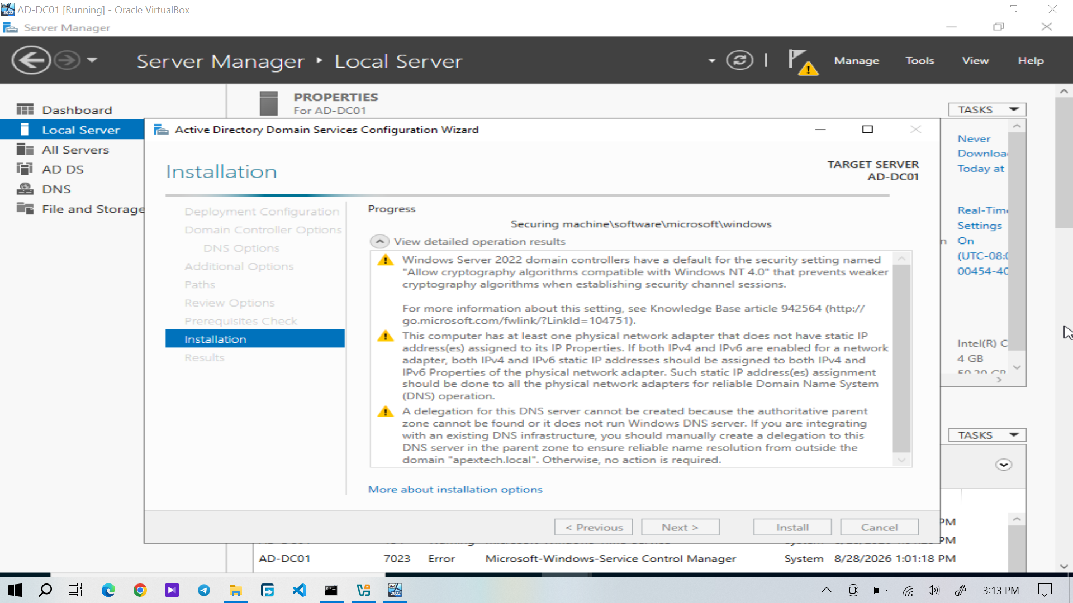
Task: Open the Manage menu
Action: [856, 60]
